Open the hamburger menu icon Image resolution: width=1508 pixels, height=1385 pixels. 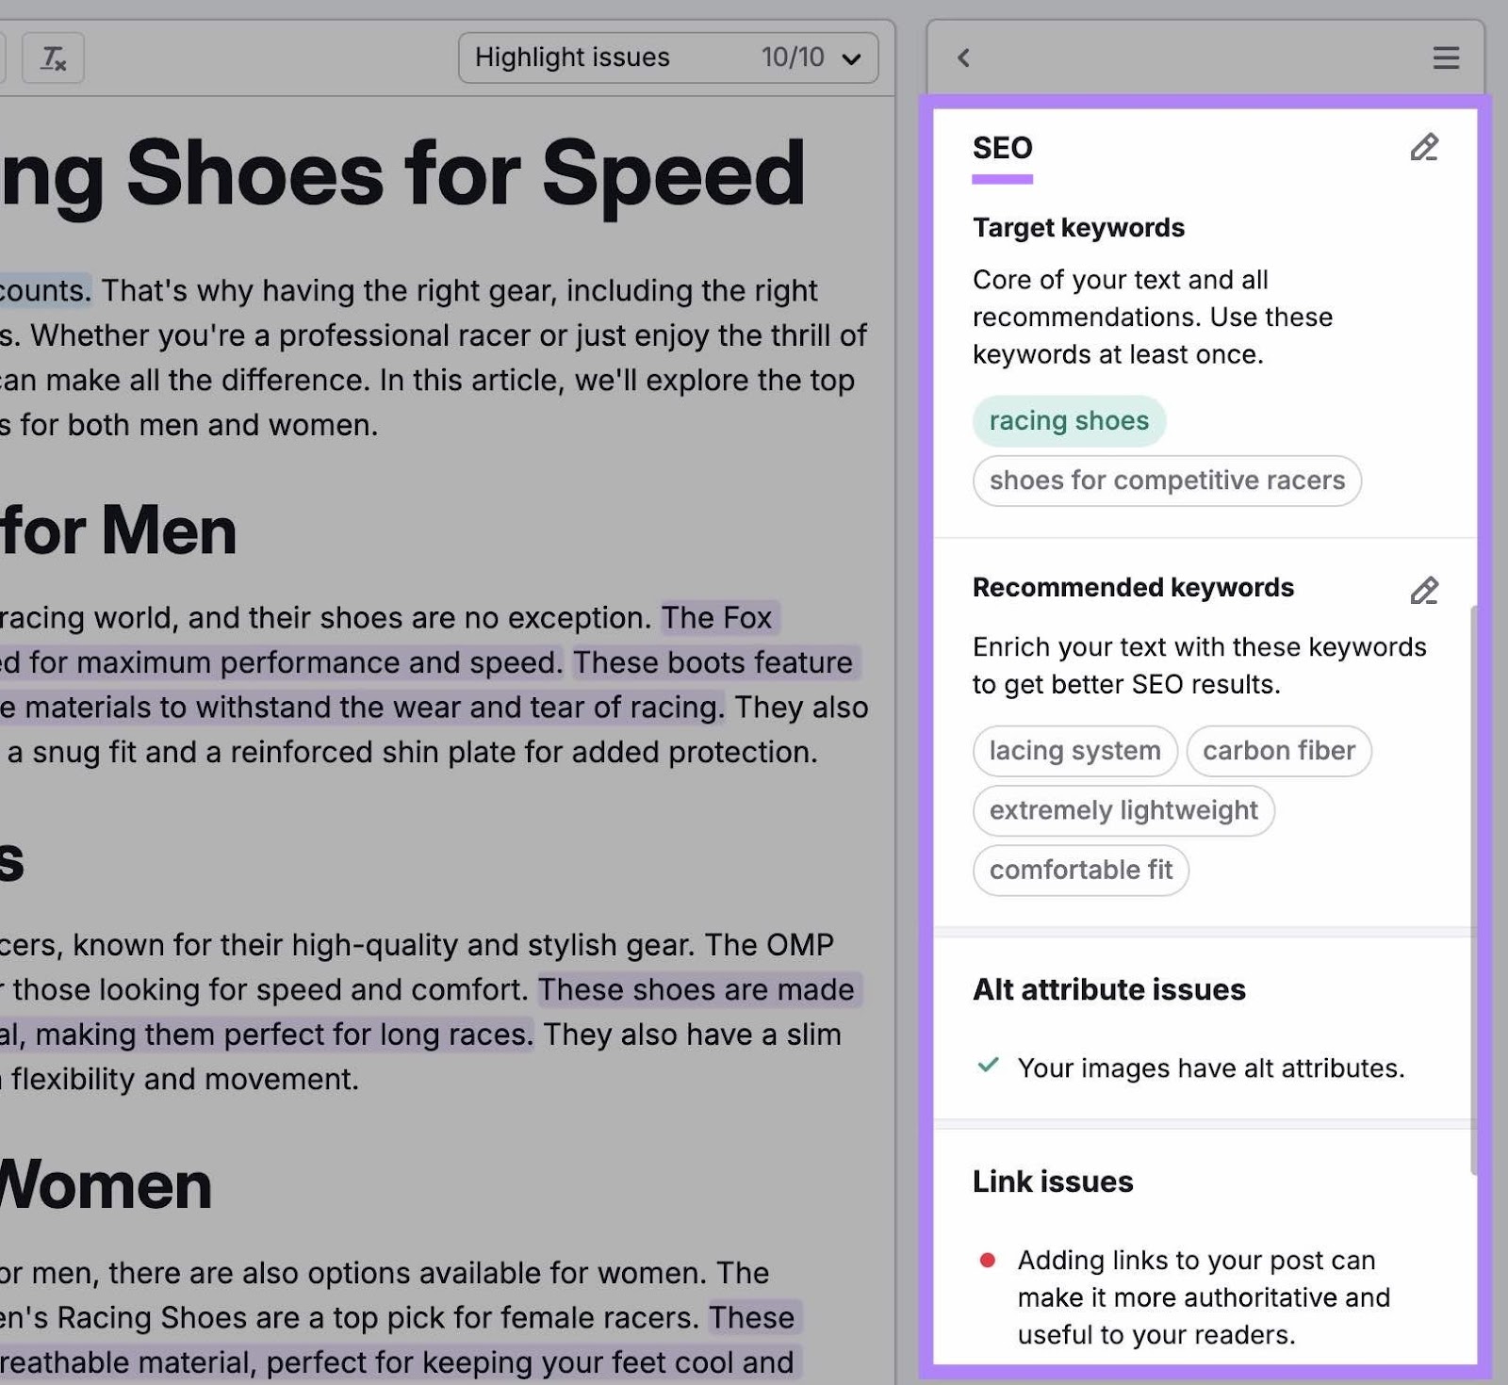pos(1446,58)
